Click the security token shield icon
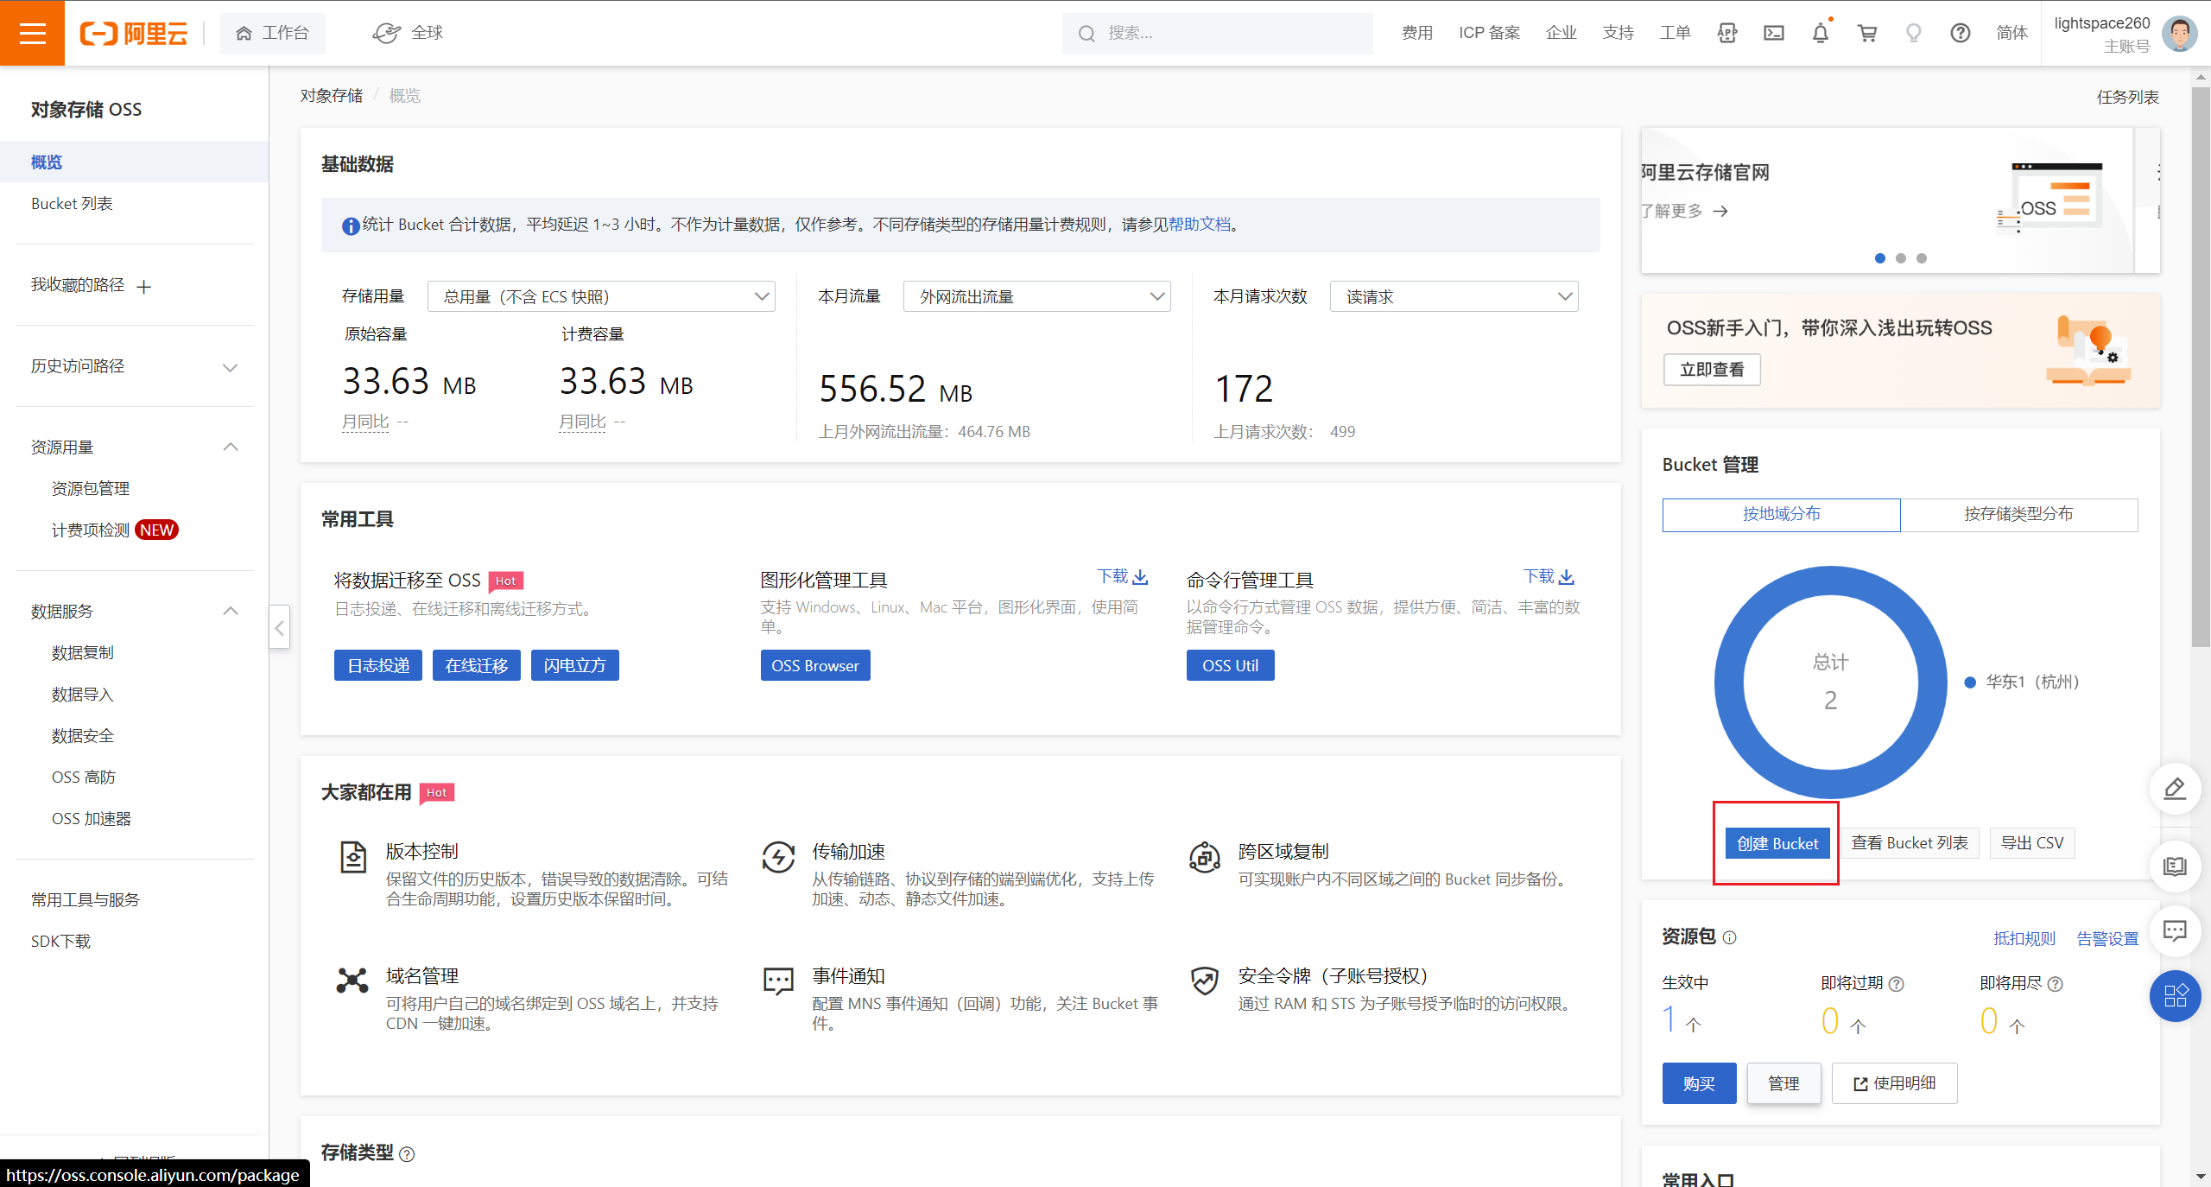 coord(1205,981)
